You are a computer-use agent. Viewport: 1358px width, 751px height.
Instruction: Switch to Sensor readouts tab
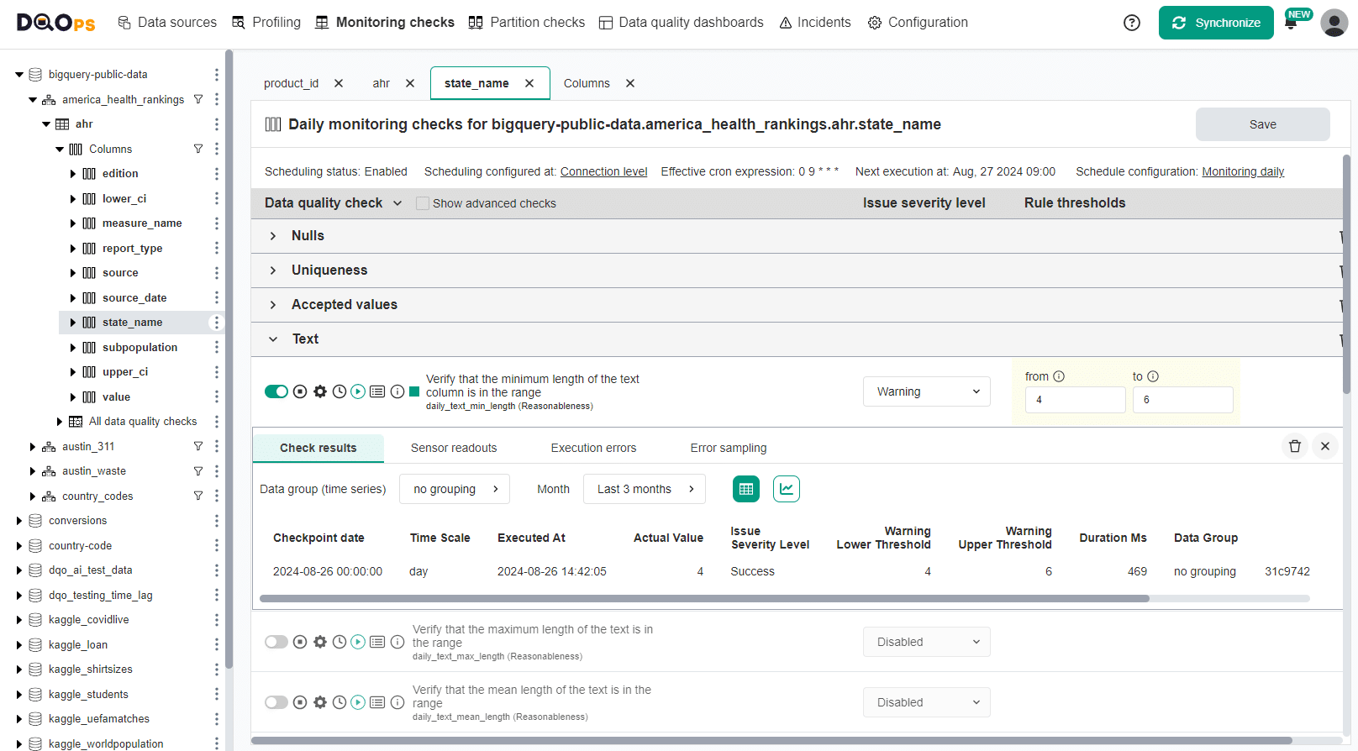(454, 448)
